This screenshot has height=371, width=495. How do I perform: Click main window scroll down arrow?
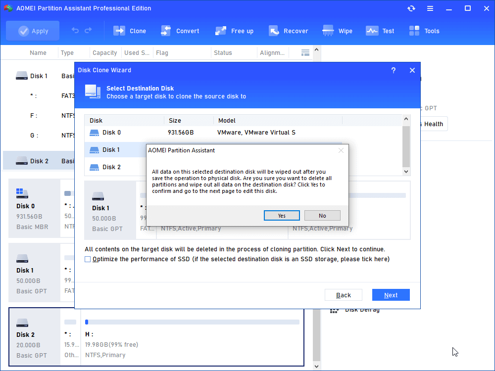pyautogui.click(x=317, y=366)
